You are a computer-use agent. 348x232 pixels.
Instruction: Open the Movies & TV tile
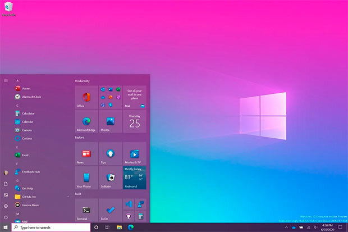click(x=135, y=154)
